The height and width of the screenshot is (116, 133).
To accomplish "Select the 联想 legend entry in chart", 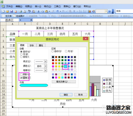I will pyautogui.click(x=107, y=80).
